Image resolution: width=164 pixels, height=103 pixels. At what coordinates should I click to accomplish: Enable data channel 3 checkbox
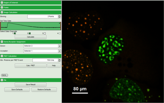(x=45, y=33)
